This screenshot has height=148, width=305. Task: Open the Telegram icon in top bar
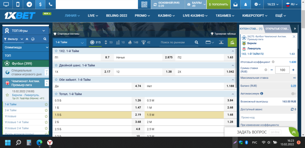[29, 4]
